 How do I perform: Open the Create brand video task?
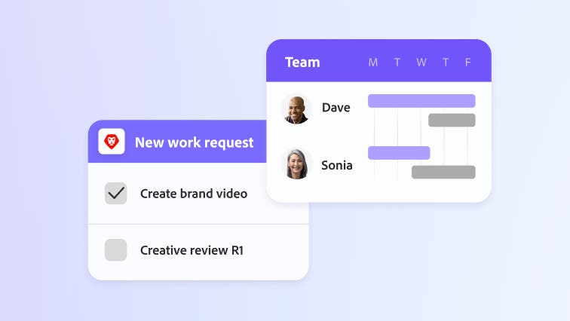[x=194, y=194]
